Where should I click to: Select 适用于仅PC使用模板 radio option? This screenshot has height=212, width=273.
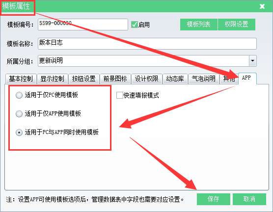19,95
